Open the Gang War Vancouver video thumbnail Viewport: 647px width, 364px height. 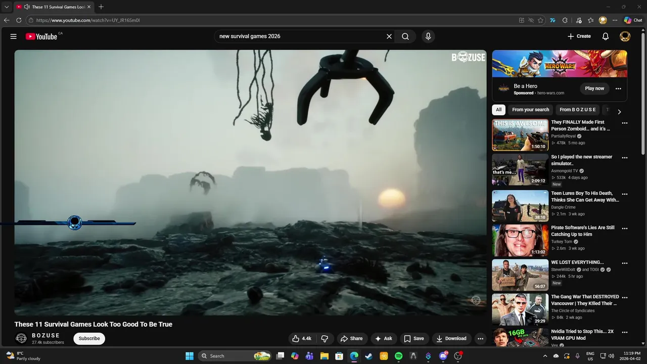(x=520, y=309)
